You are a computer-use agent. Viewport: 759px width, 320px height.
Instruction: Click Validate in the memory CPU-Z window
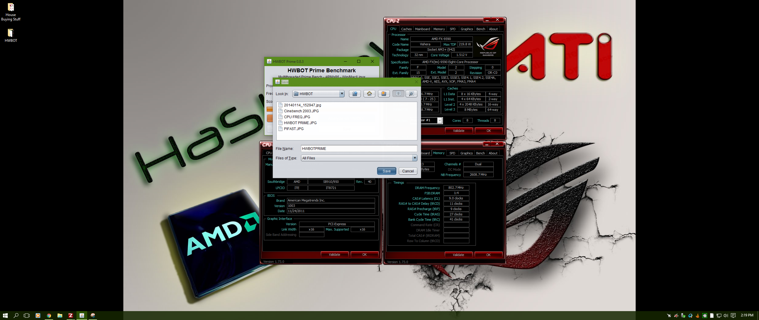(x=458, y=255)
